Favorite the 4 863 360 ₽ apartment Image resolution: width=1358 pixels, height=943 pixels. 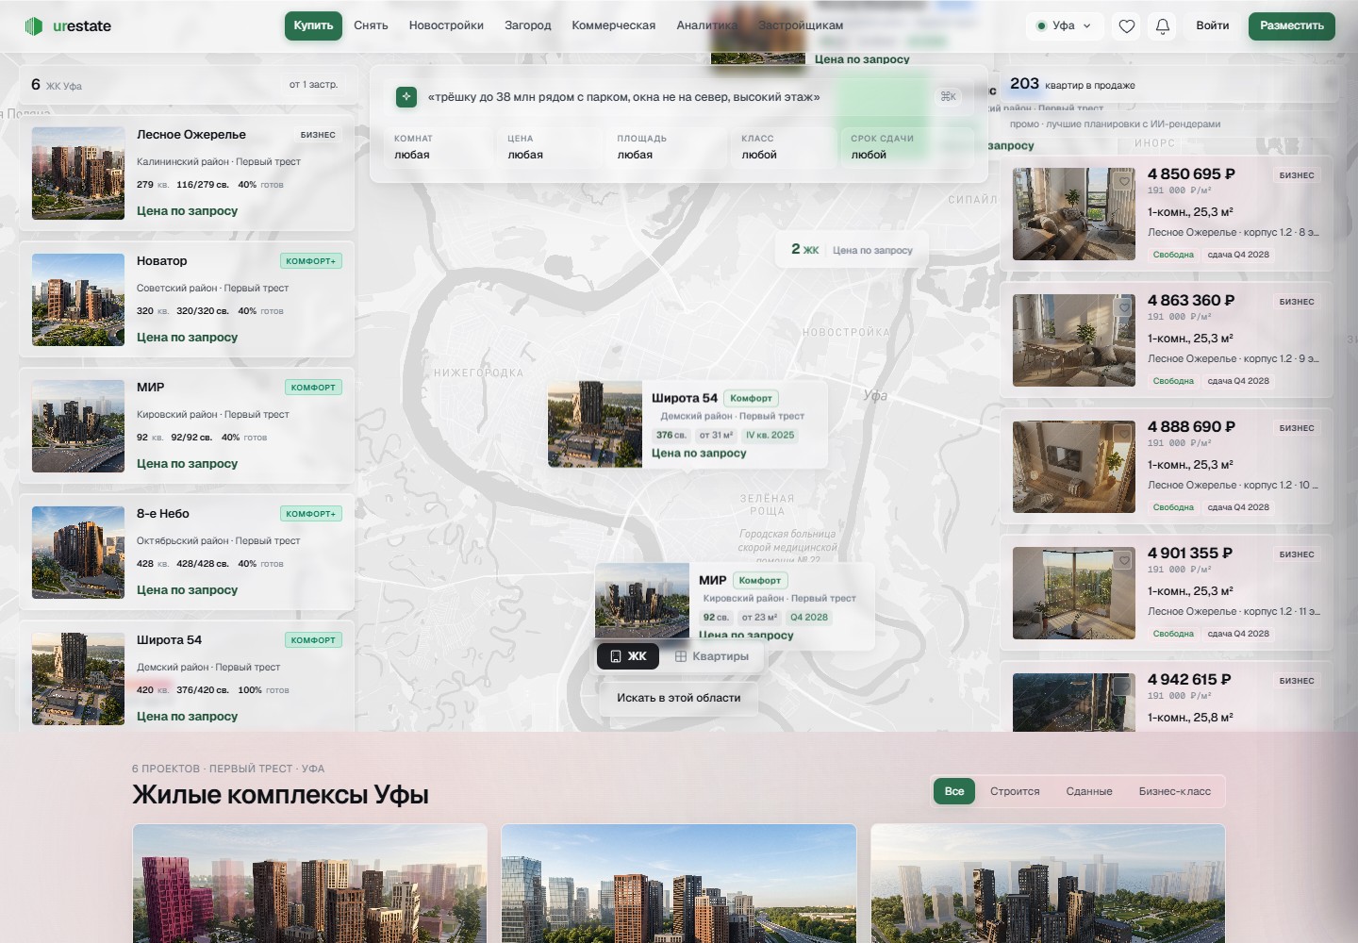click(x=1123, y=307)
